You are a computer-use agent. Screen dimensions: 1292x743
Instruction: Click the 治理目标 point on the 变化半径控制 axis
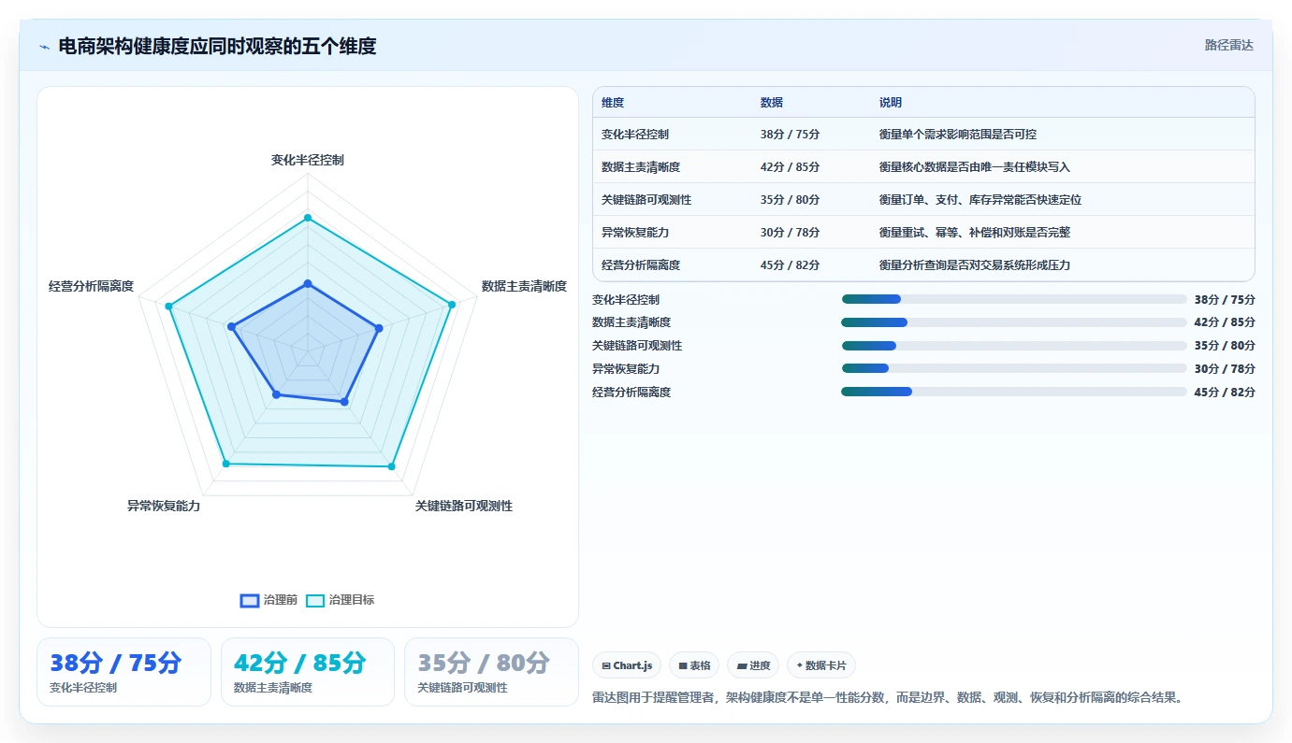(x=307, y=218)
